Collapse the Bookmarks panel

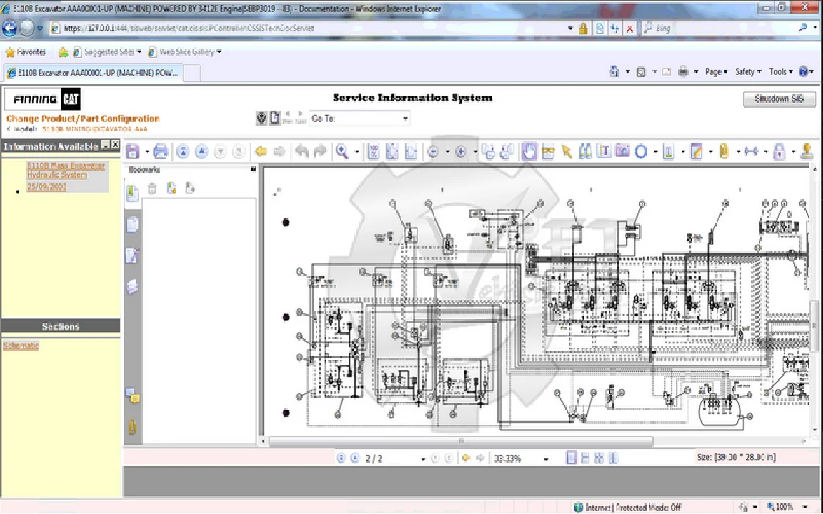pos(253,170)
